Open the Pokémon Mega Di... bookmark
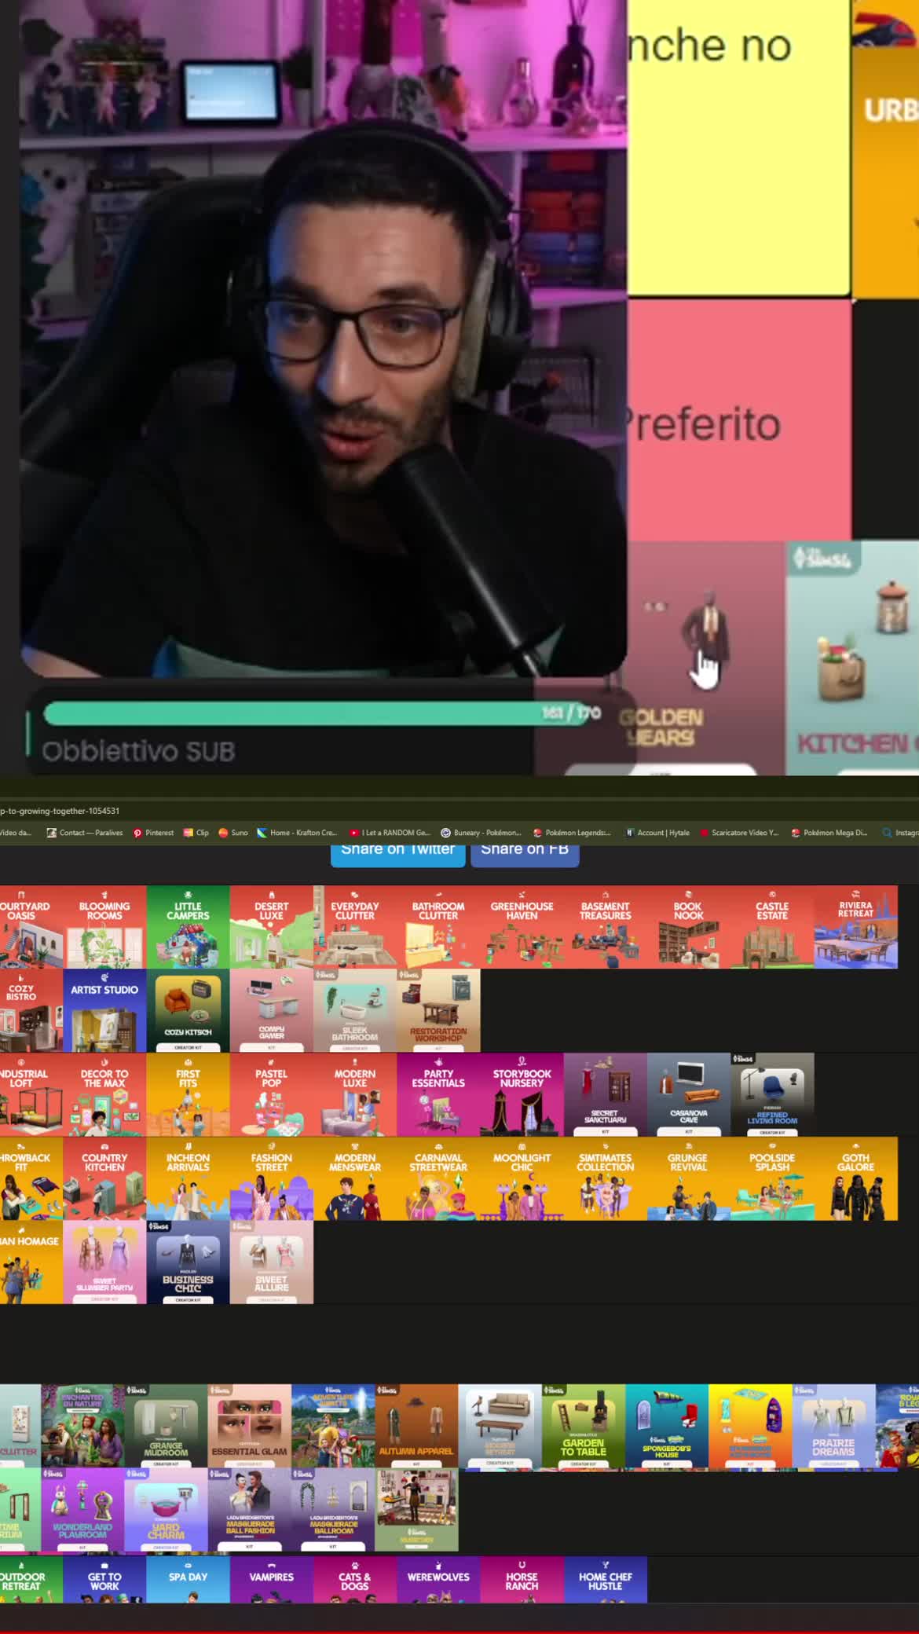Screen dimensions: 919x1634 (829, 833)
